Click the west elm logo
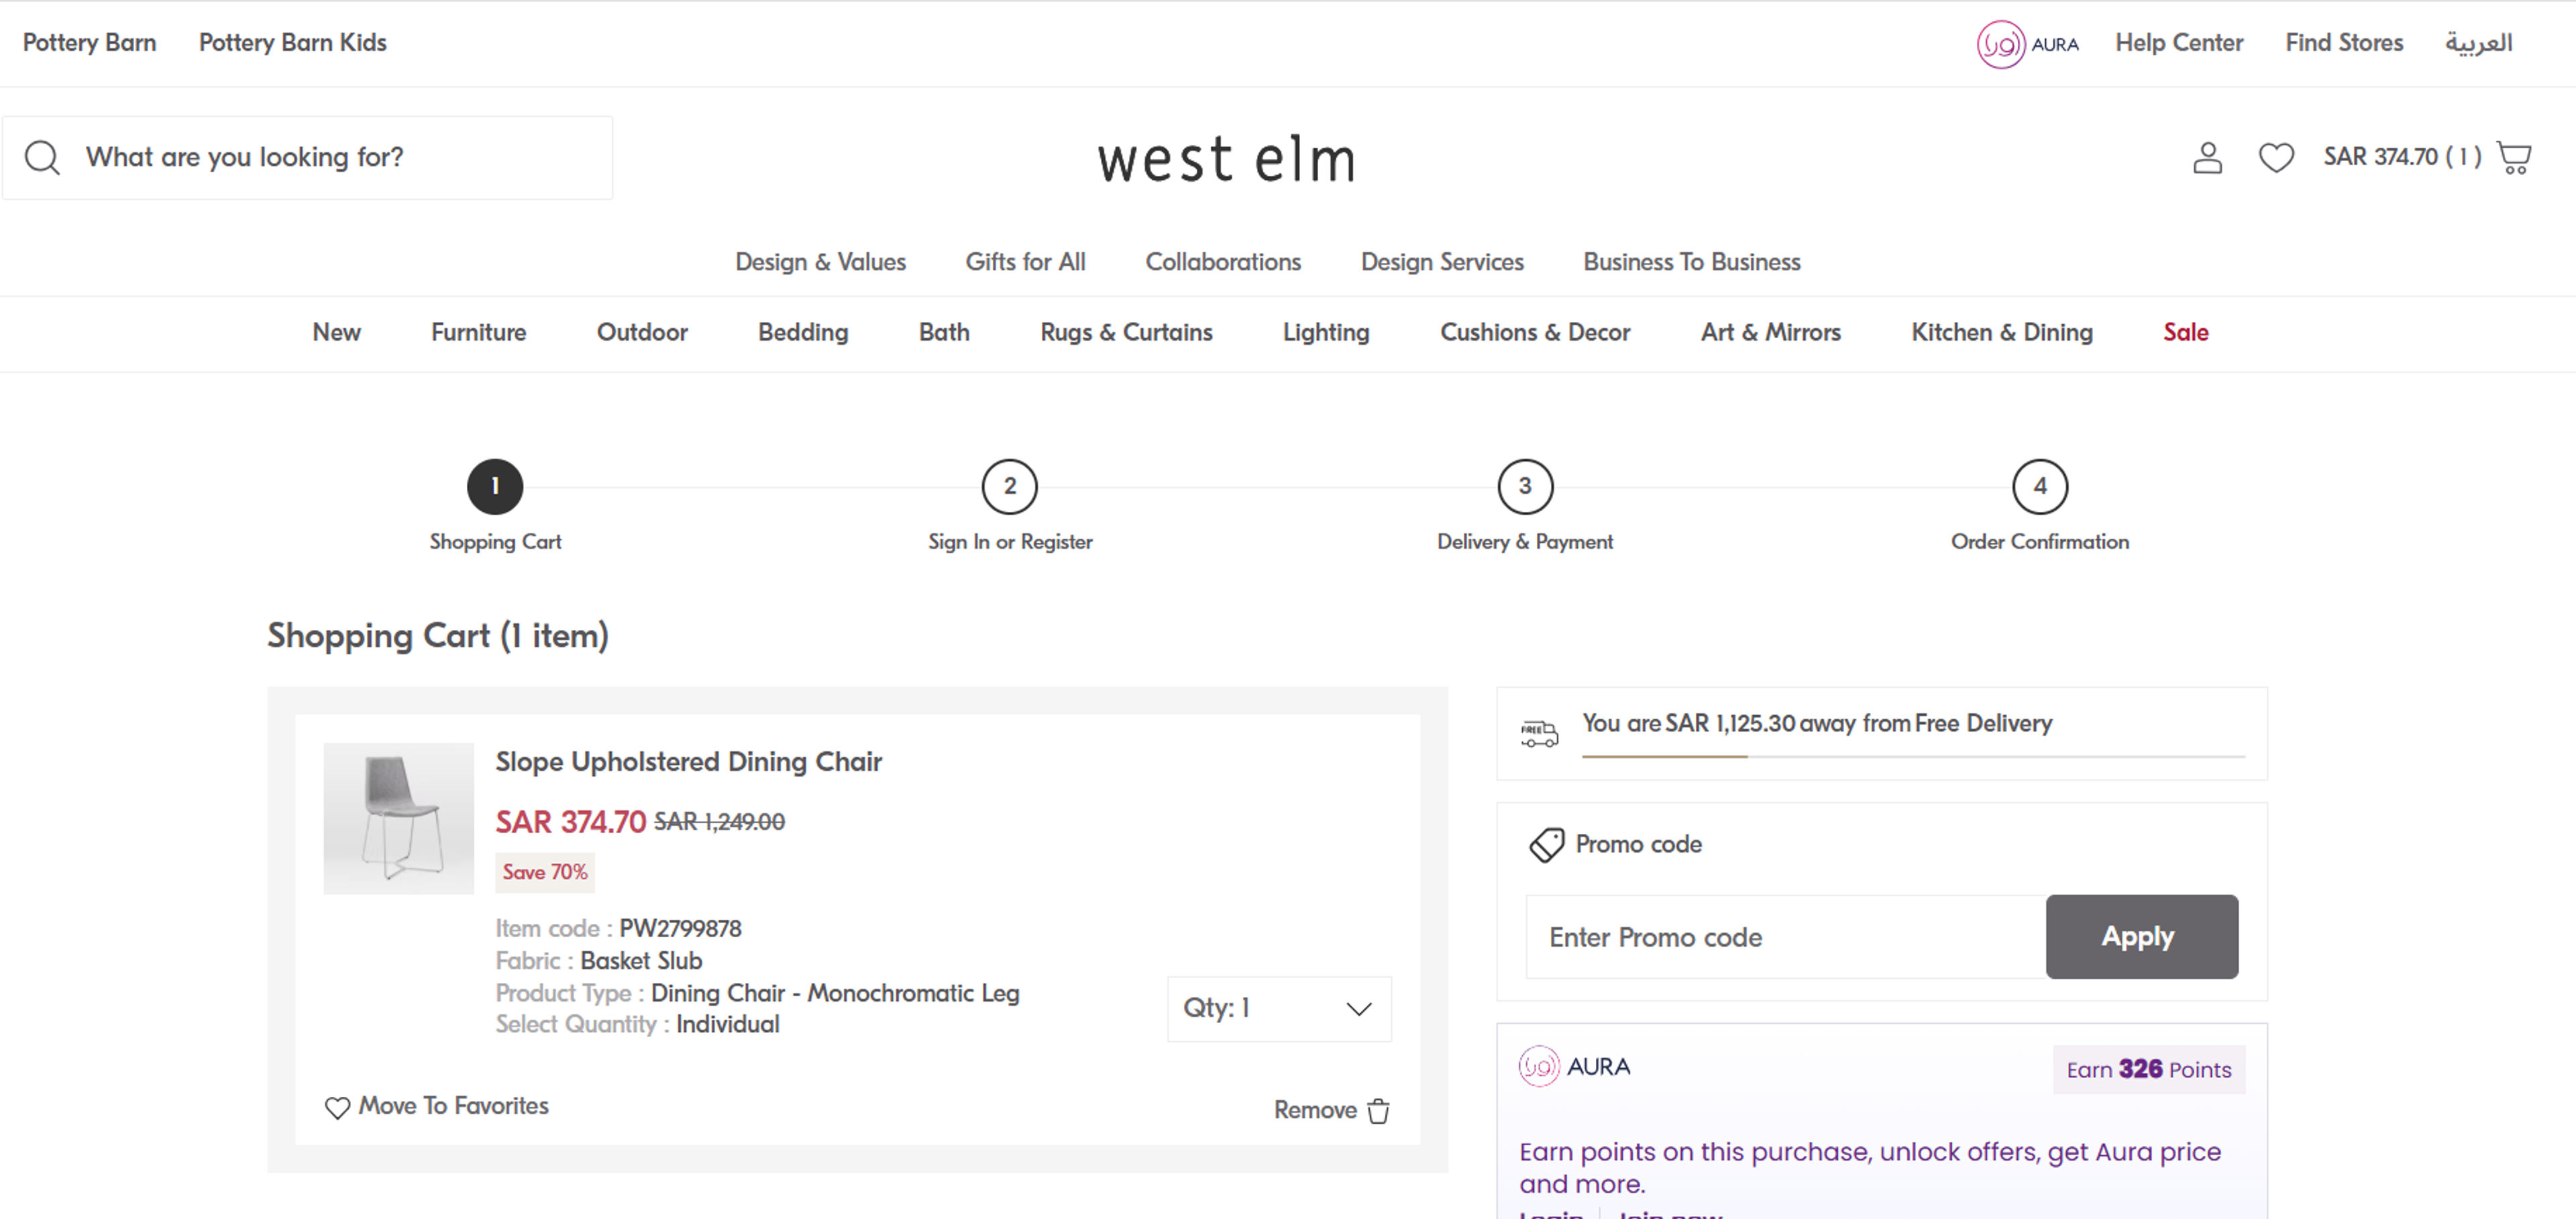Screen dimensions: 2576x1219 tap(1227, 160)
